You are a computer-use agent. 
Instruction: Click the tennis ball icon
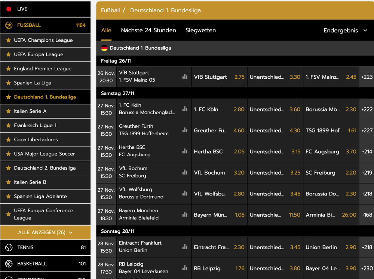[x=9, y=248]
